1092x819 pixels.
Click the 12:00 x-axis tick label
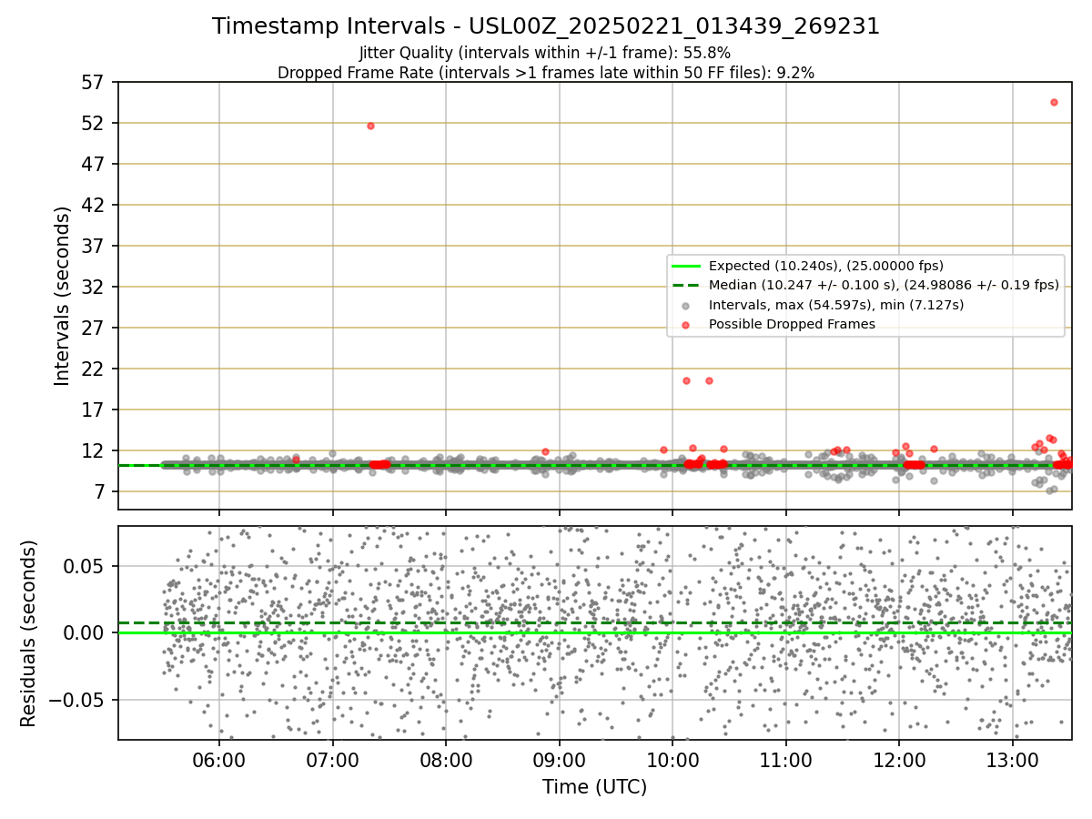click(x=899, y=762)
